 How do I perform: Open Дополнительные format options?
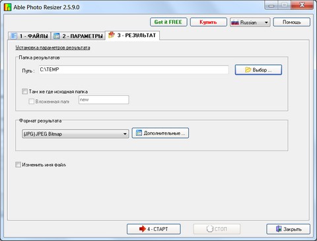click(x=160, y=133)
